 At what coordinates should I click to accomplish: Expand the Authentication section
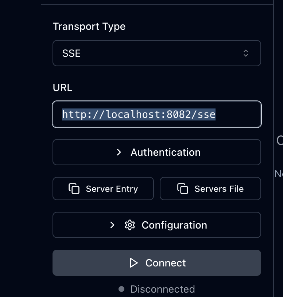156,152
